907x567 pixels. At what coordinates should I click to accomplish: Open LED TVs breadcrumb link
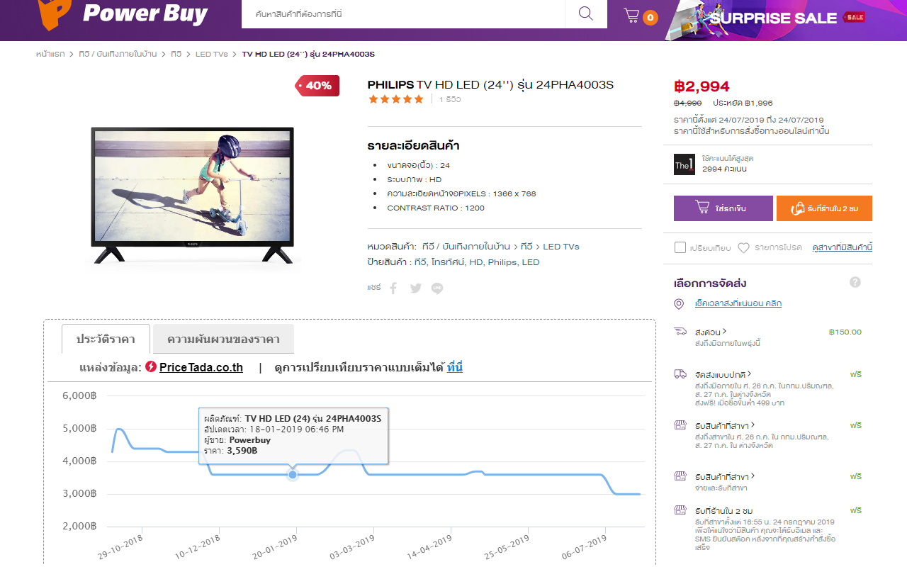coord(212,55)
